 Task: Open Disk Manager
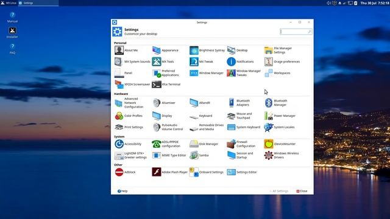point(204,144)
